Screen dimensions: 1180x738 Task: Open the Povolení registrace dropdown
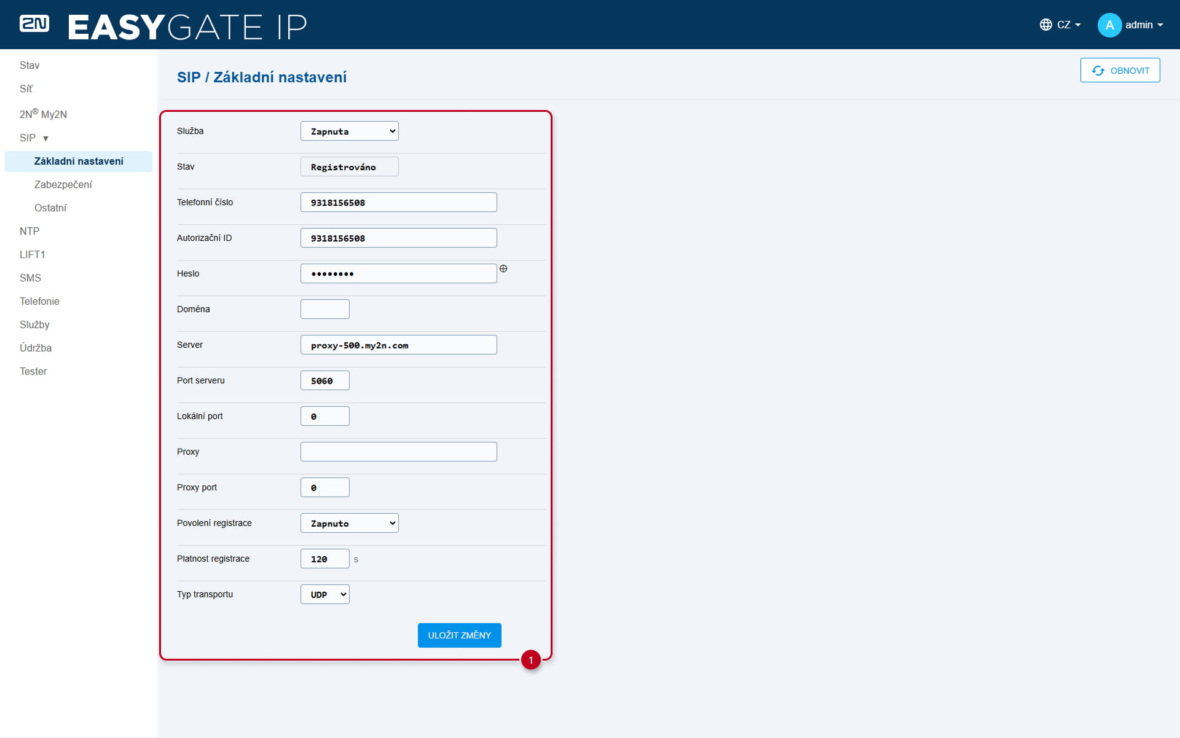point(349,523)
